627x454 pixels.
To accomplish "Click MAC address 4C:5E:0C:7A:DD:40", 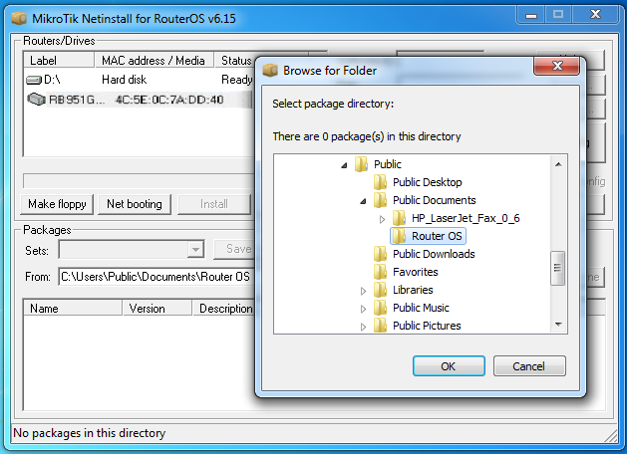I will (169, 100).
